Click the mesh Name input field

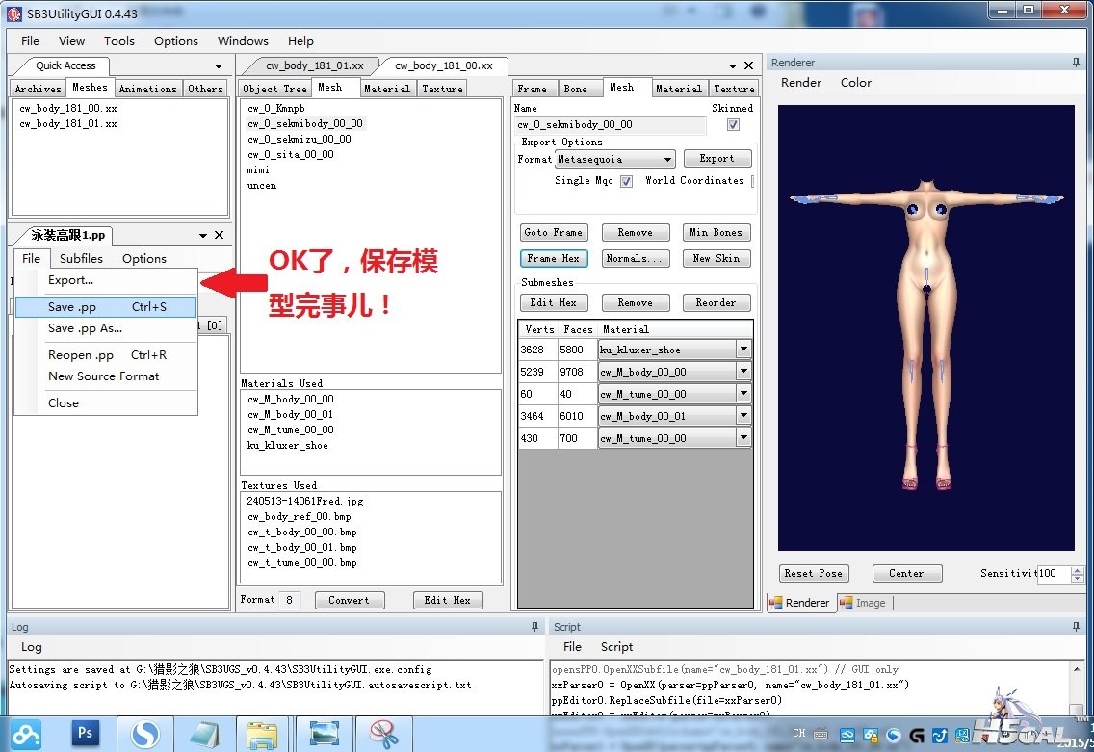coord(611,125)
